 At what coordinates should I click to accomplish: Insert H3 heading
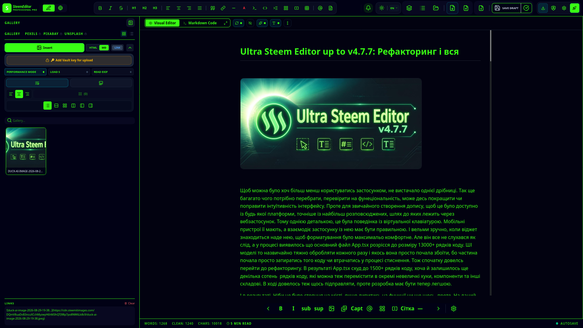[x=155, y=8]
